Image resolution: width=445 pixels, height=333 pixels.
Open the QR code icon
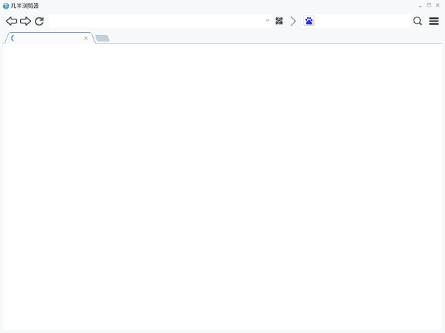click(279, 21)
